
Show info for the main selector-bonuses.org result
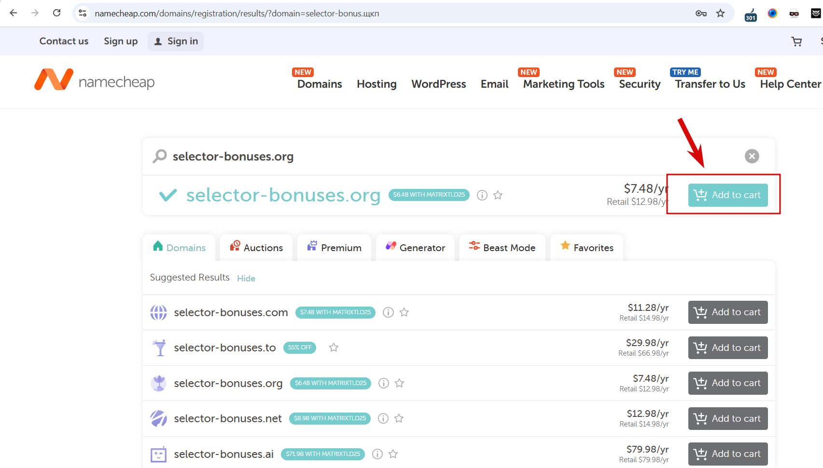[482, 195]
